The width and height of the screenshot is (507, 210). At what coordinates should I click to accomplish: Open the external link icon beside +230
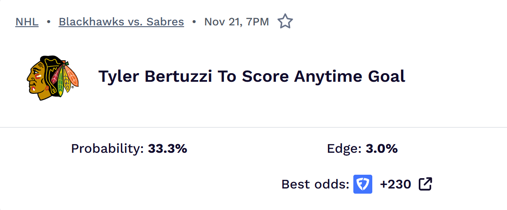point(425,184)
